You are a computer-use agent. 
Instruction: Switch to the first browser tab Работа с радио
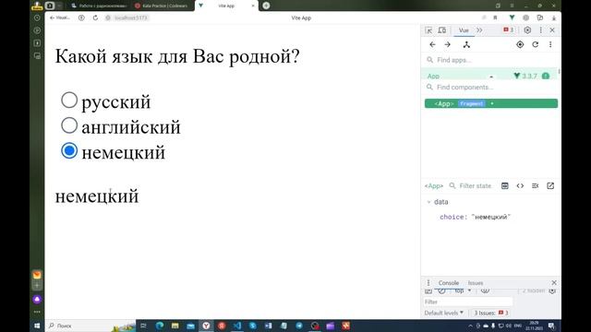[x=99, y=6]
